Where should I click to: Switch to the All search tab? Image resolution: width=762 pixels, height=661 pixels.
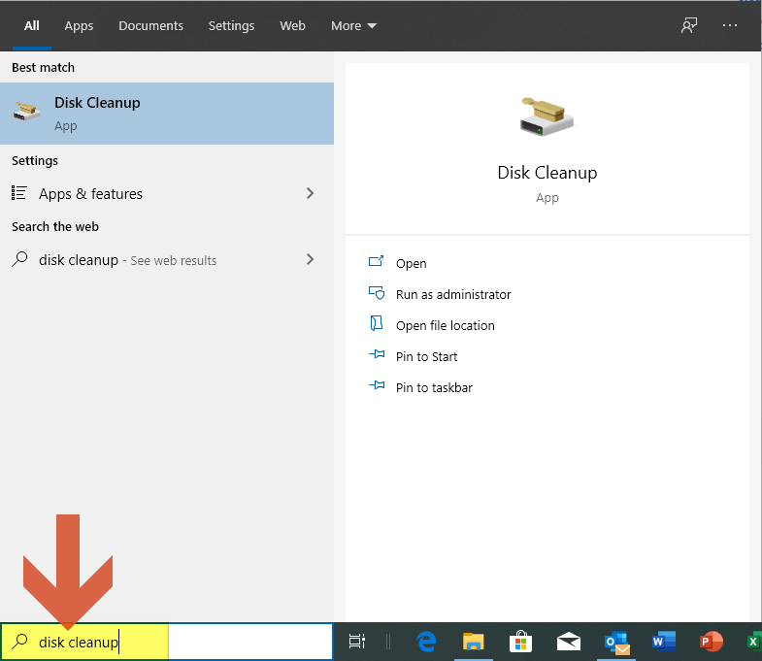tap(32, 26)
